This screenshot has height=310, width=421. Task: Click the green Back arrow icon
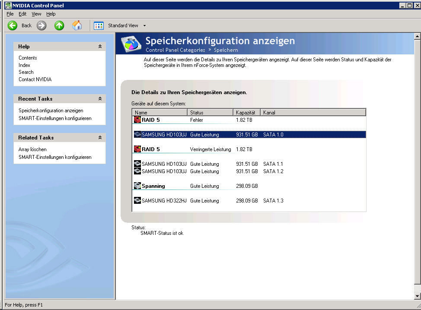pos(13,25)
